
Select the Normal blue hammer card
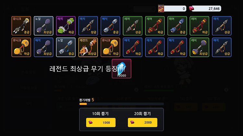point(66,47)
